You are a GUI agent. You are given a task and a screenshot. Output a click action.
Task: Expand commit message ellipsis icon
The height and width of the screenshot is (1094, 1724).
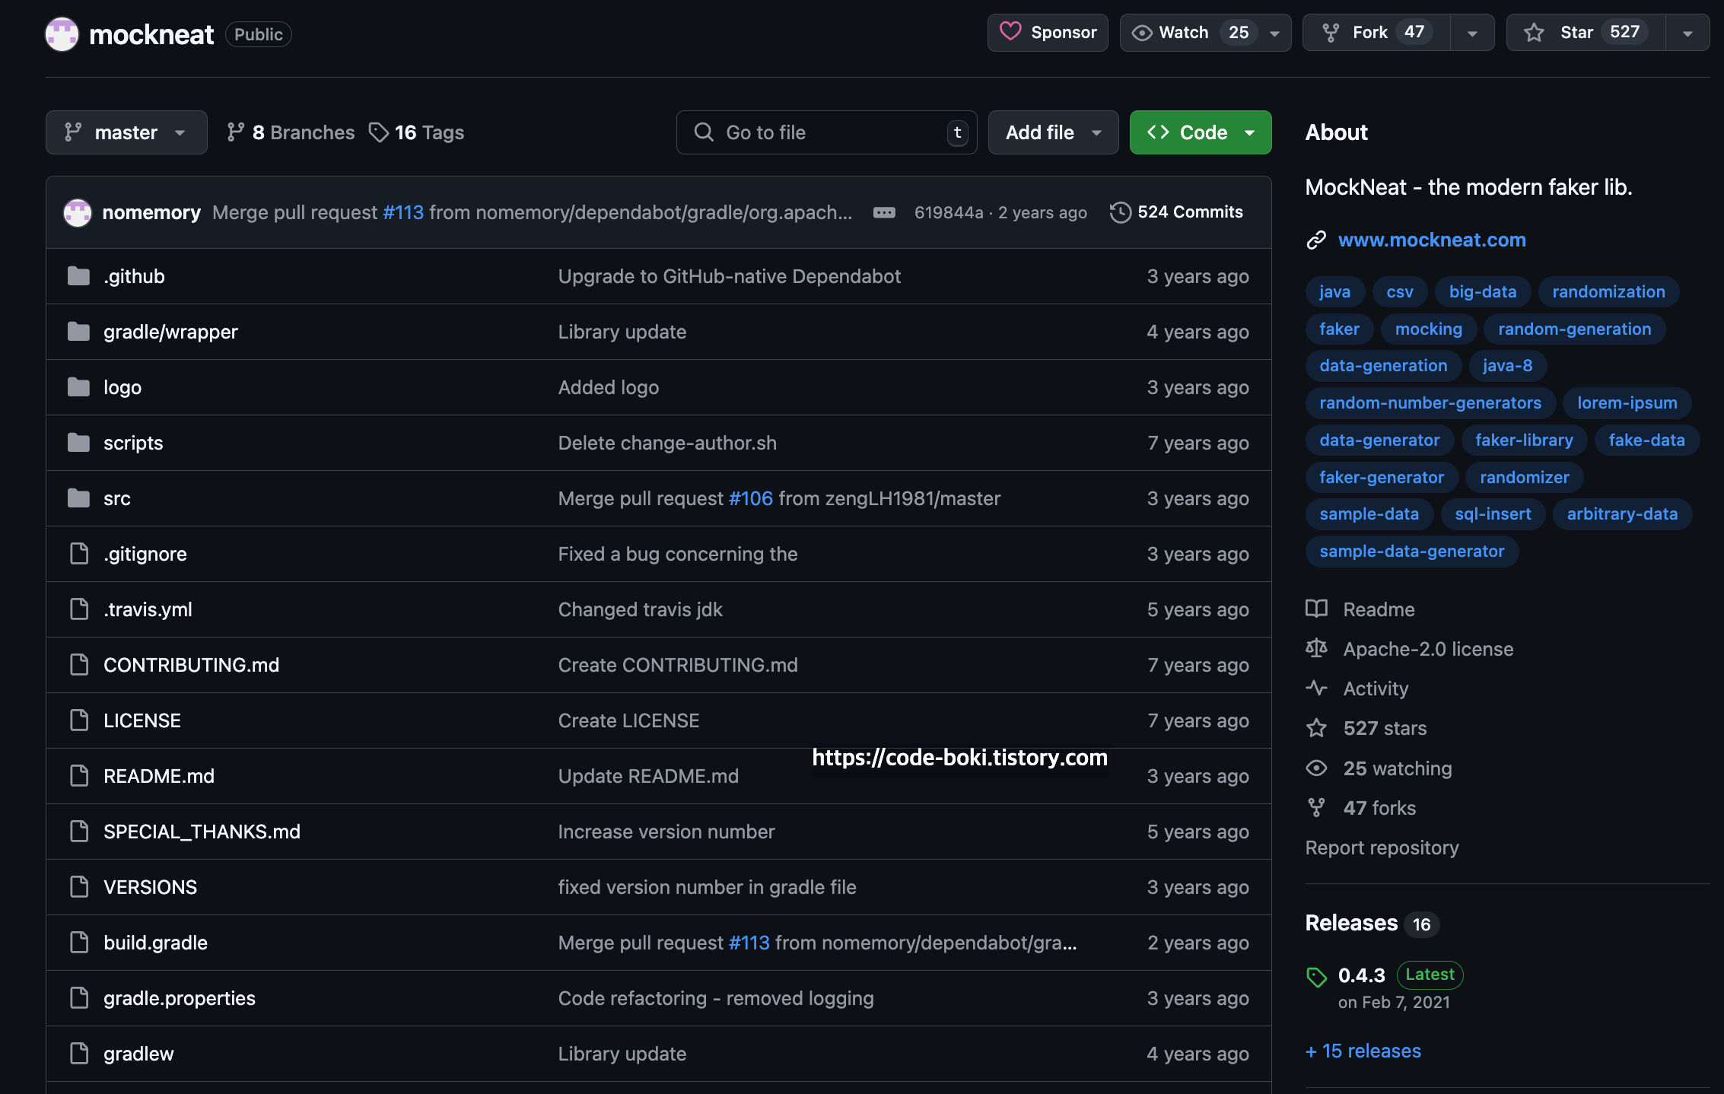pos(883,212)
